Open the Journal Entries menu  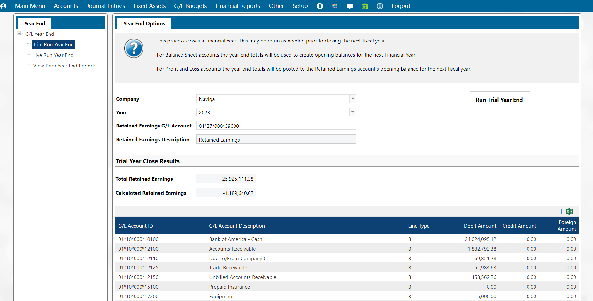[x=106, y=6]
